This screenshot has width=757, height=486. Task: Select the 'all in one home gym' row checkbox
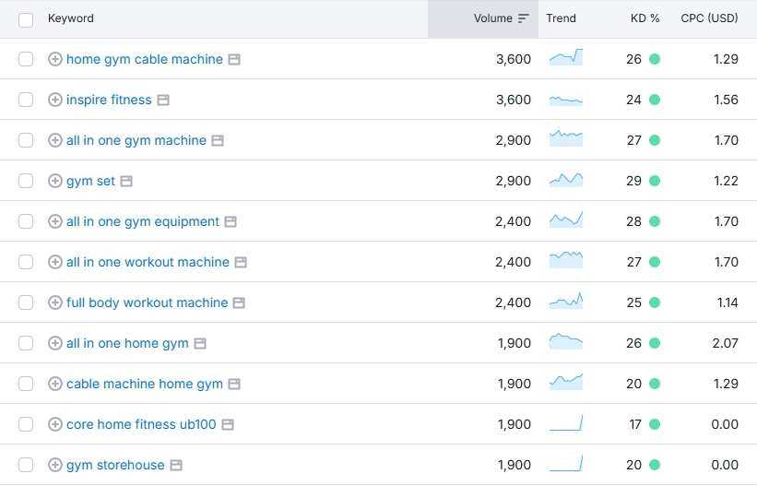[26, 343]
